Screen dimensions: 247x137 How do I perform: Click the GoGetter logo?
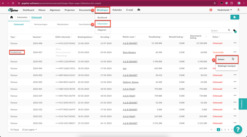(x=13, y=10)
